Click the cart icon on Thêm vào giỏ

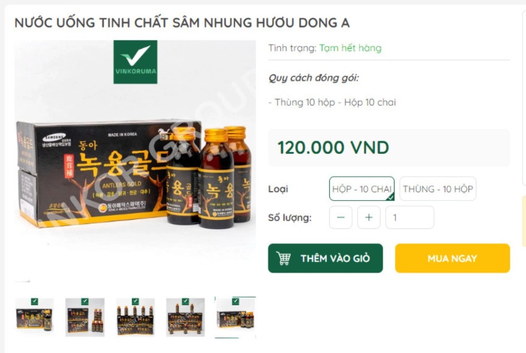click(x=284, y=258)
